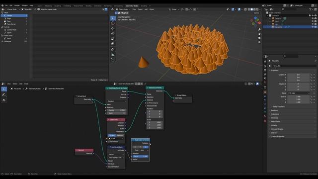
Task: Select the Rotate tool in viewport toolbar
Action: click(113, 34)
